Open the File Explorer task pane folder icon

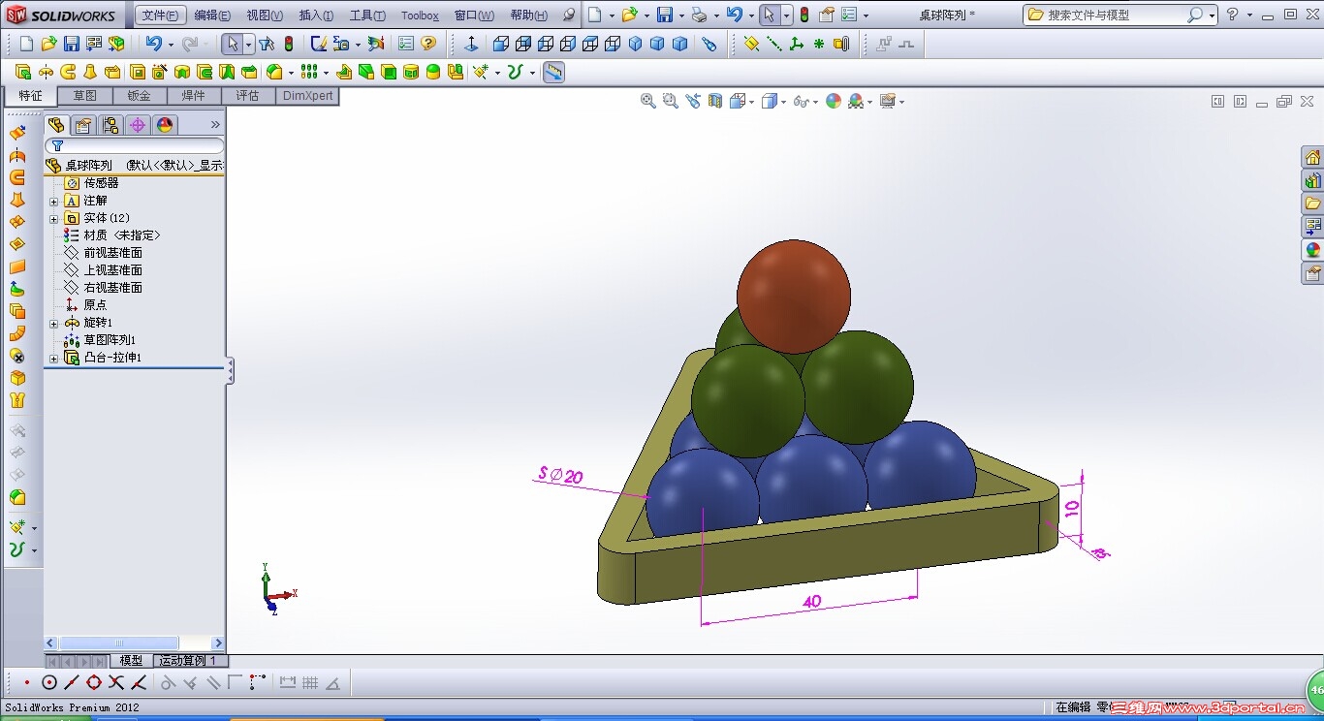tap(1312, 204)
